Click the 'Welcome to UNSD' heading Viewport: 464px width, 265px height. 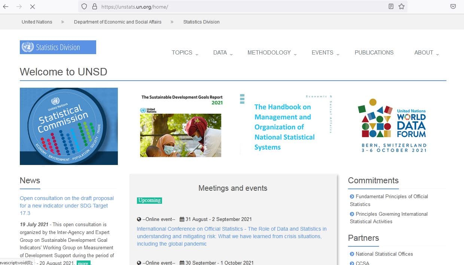(x=64, y=72)
